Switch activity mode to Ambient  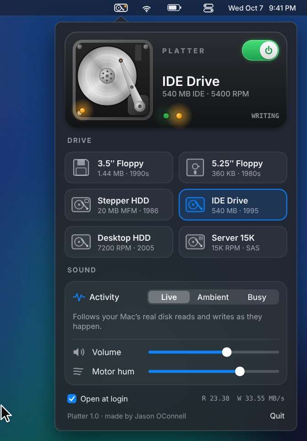[x=213, y=297]
